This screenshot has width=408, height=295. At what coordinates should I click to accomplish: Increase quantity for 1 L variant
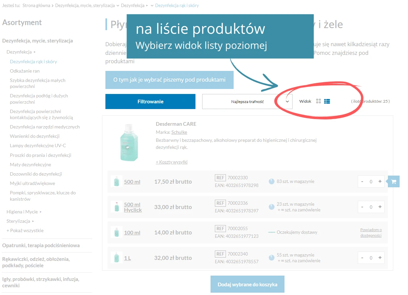[x=380, y=258]
